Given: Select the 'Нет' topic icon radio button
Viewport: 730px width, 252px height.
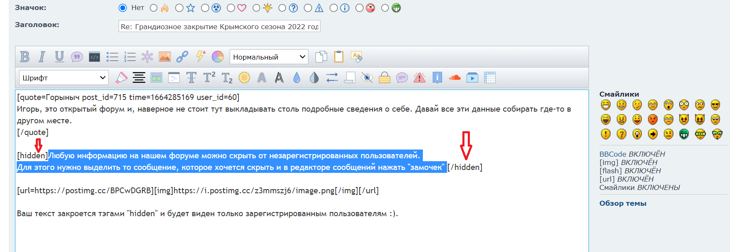Looking at the screenshot, I should click(122, 8).
